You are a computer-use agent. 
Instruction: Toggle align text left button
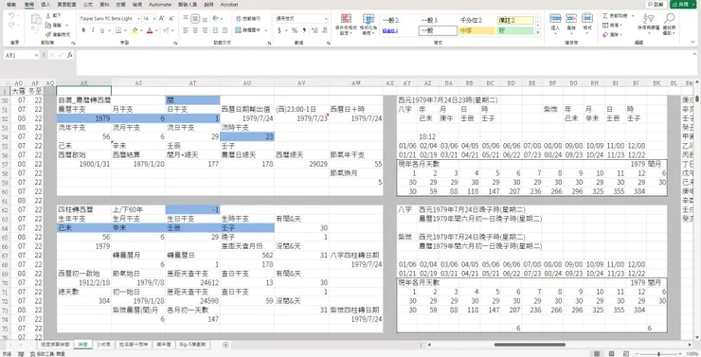[x=186, y=30]
